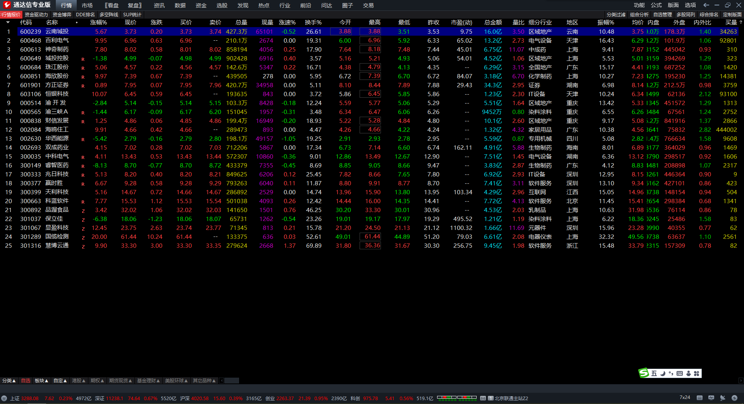Click the 通达信 red logo icon

[7, 5]
